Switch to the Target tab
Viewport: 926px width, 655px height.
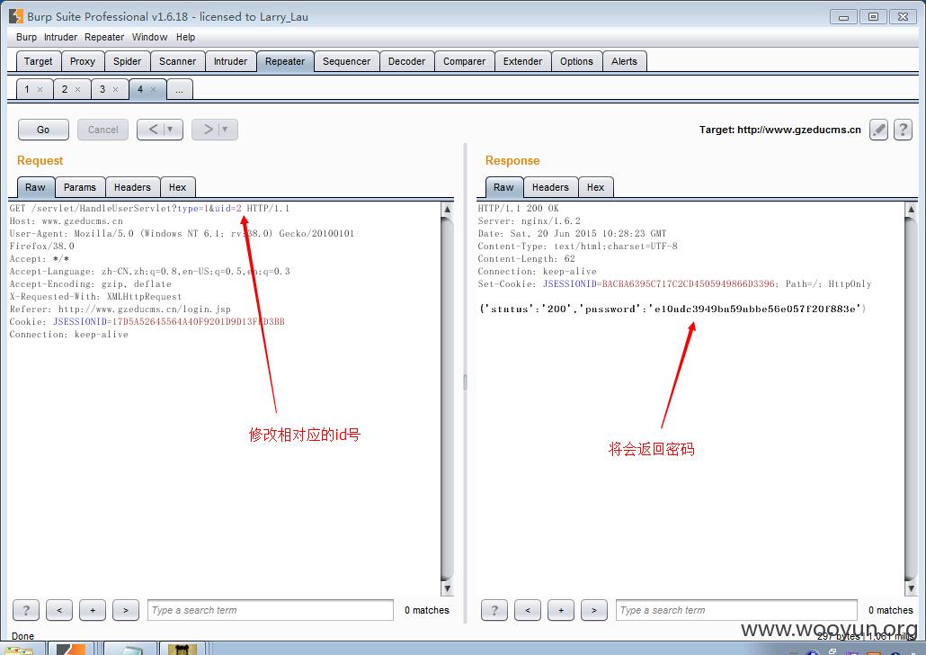(x=39, y=61)
